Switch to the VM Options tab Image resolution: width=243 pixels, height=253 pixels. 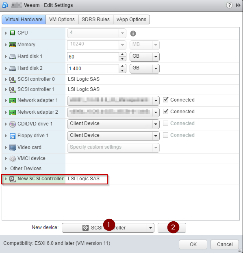(x=62, y=19)
